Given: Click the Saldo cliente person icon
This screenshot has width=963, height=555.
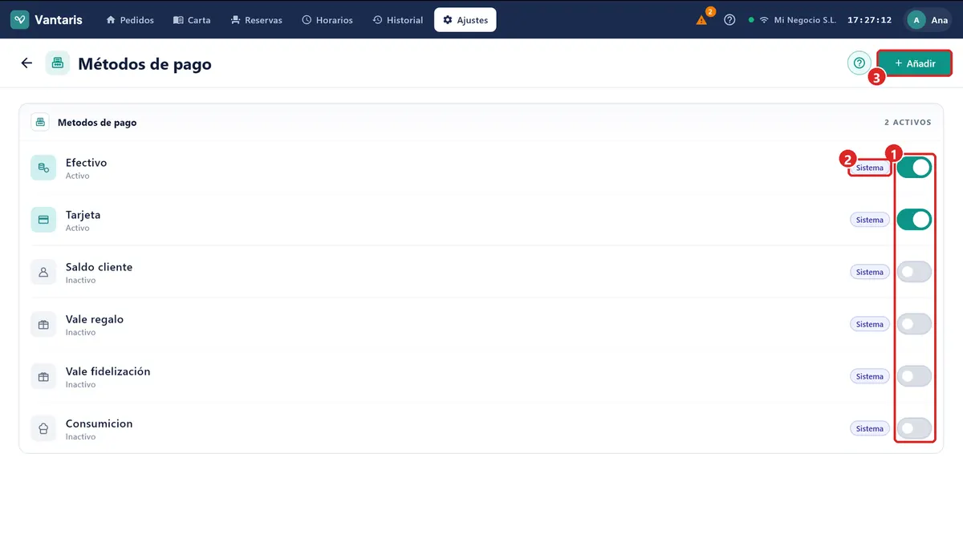Looking at the screenshot, I should click(43, 272).
